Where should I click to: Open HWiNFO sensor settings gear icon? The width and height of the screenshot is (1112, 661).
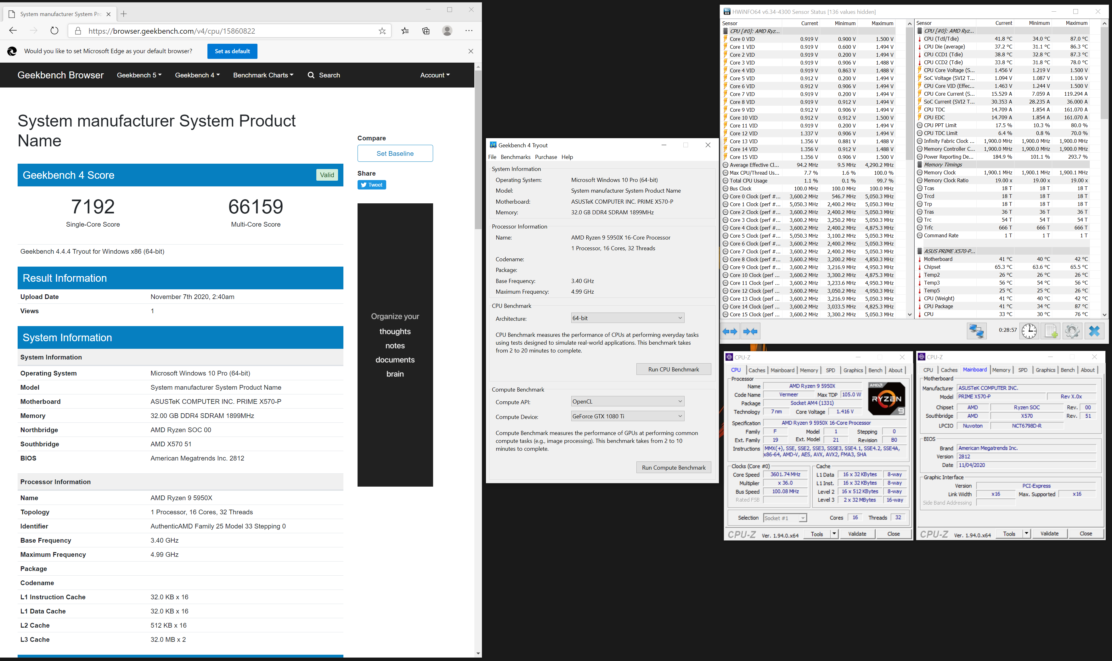[1072, 331]
